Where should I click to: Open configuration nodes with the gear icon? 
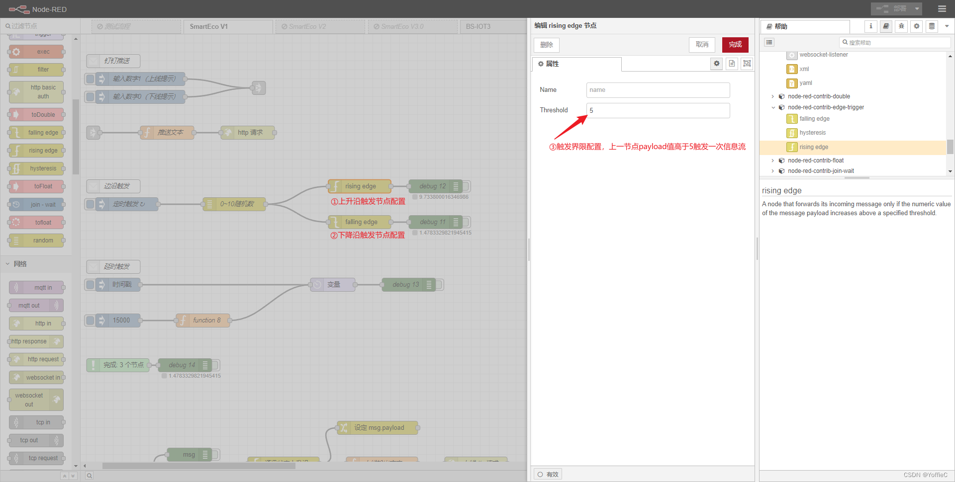point(916,26)
